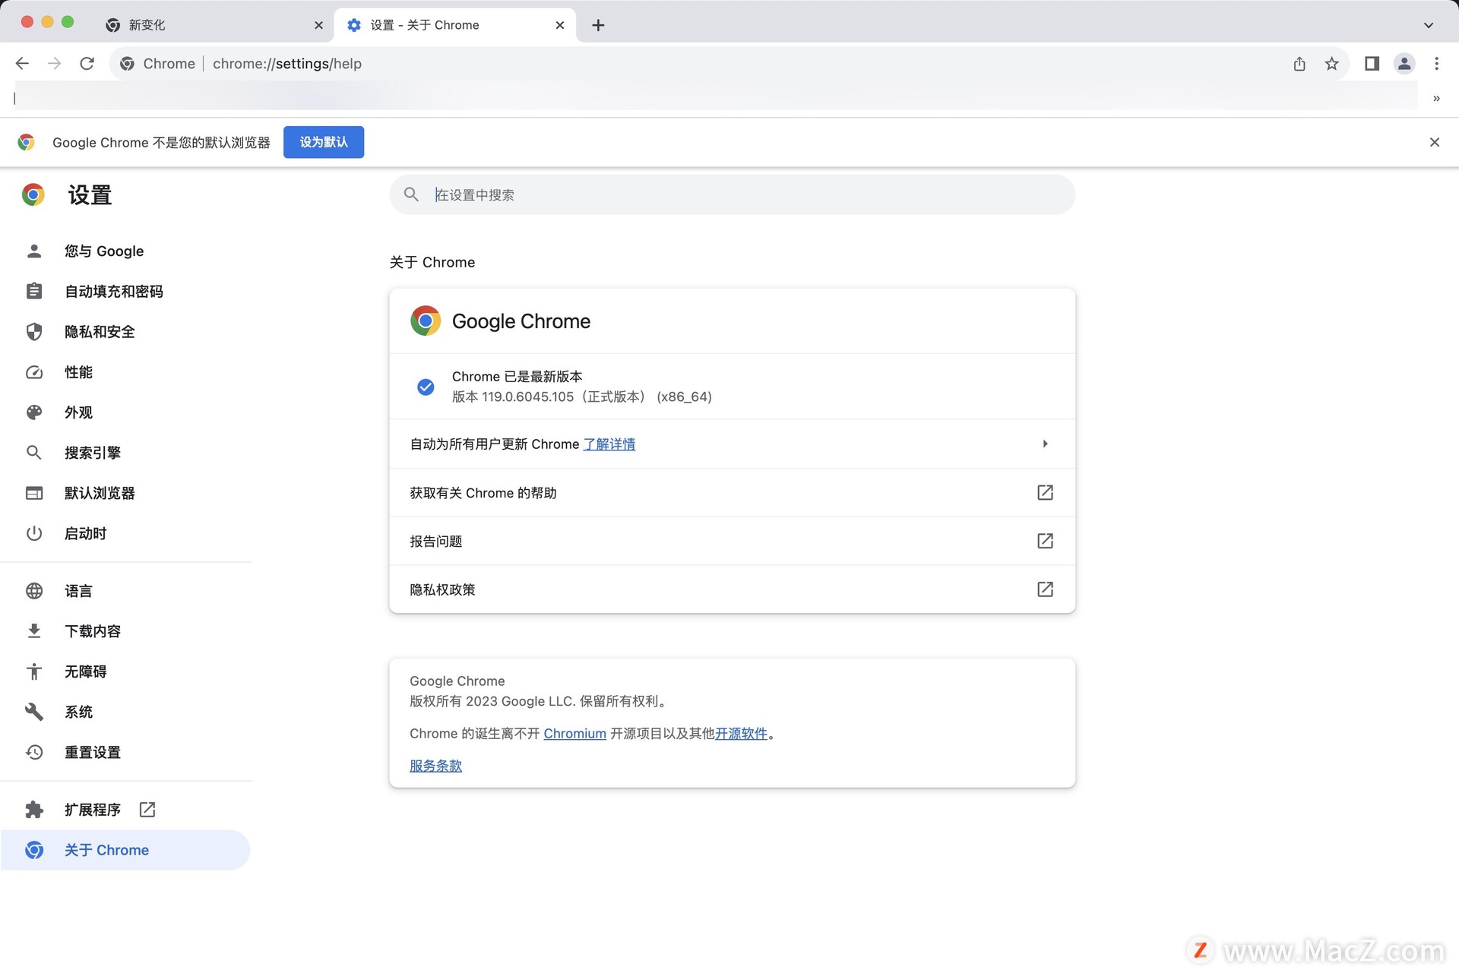
Task: Click the external link icon beside 扩展程序
Action: [x=147, y=810]
